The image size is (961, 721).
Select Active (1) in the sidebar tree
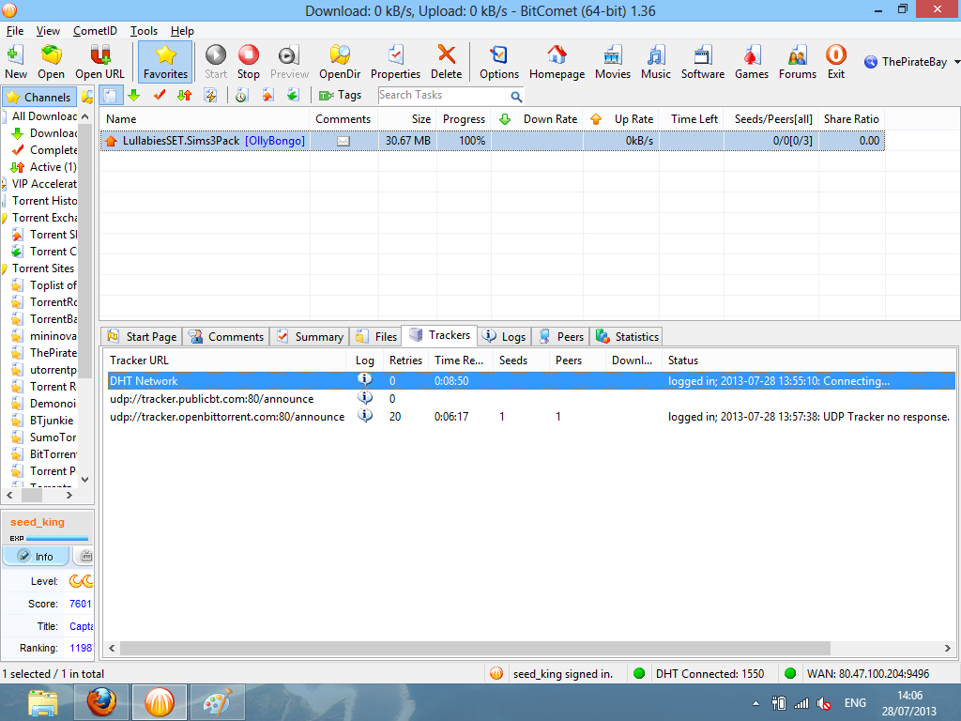43,167
